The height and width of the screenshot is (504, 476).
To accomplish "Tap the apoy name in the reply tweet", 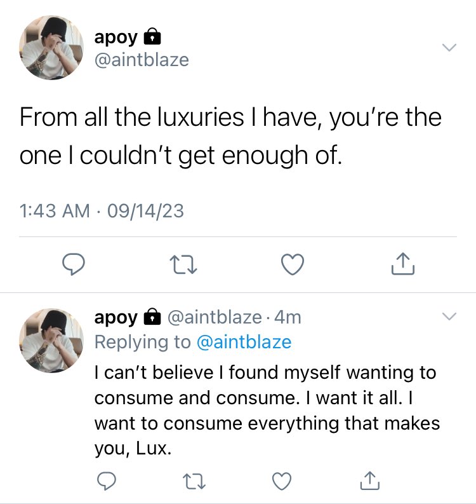I will pos(116,318).
